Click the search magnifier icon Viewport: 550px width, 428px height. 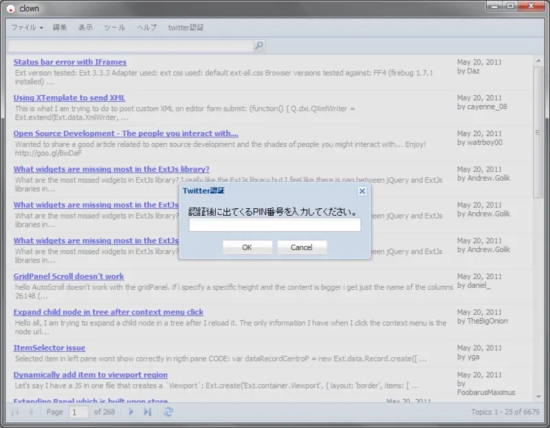[259, 46]
